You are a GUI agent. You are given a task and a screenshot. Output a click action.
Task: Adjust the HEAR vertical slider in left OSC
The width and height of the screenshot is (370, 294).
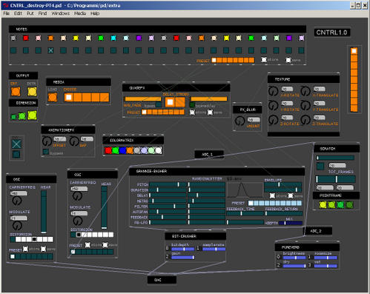44,212
